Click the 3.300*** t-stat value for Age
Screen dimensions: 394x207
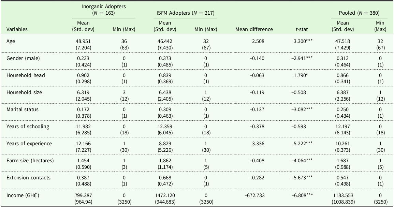pos(303,41)
